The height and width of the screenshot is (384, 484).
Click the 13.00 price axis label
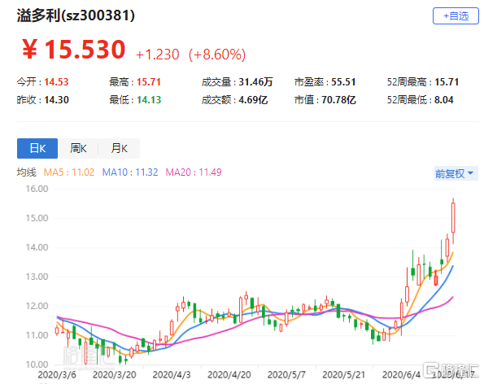[x=37, y=277]
